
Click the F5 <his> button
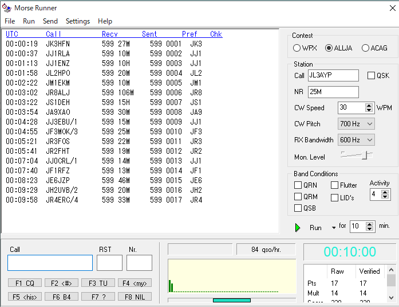click(25, 297)
